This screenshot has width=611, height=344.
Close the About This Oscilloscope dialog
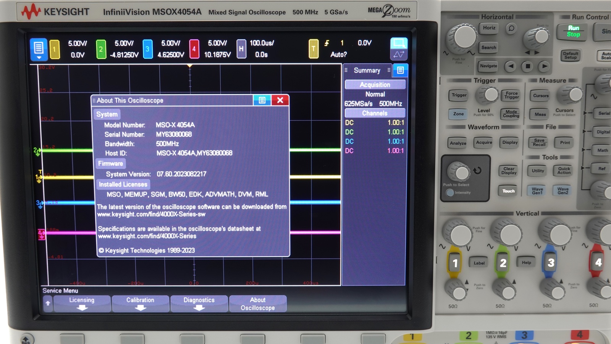[x=280, y=100]
